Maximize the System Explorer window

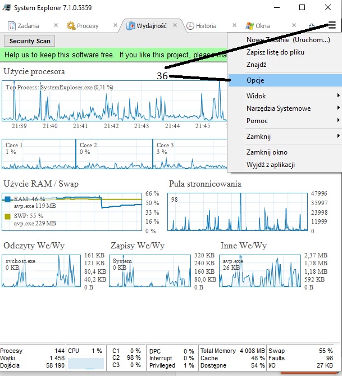(302, 7)
